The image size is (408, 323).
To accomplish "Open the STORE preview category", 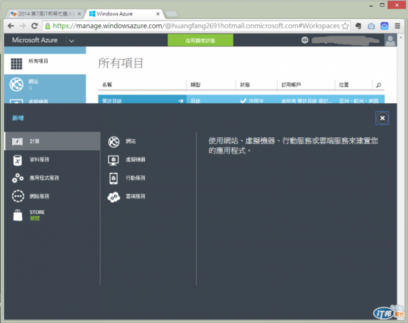I will tap(52, 216).
